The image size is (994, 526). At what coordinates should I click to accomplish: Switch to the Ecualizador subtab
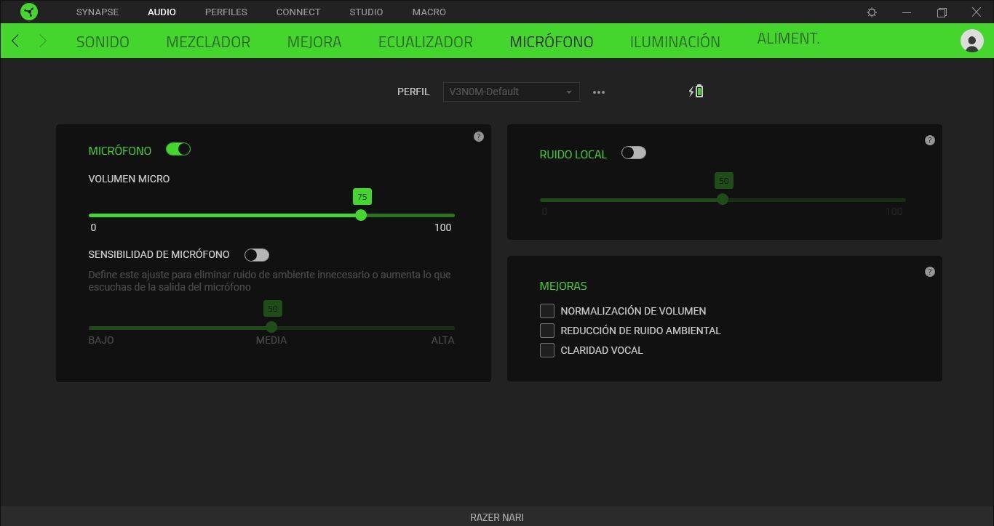click(x=426, y=41)
